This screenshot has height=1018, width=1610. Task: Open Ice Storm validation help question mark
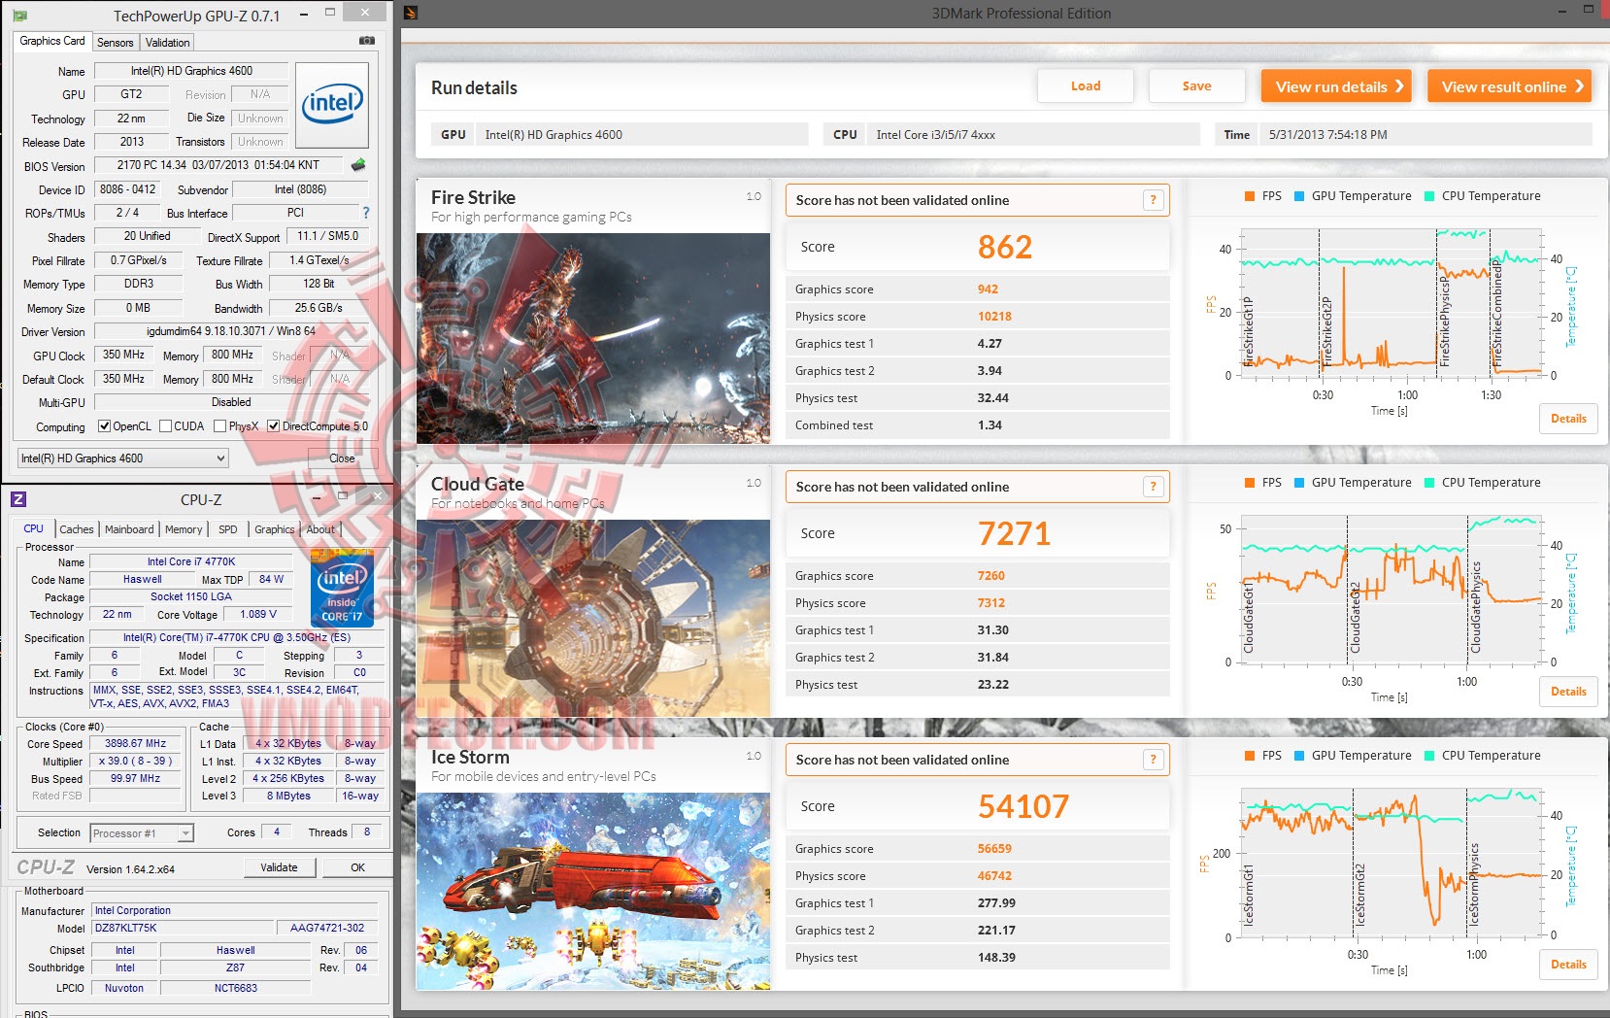pos(1154,760)
